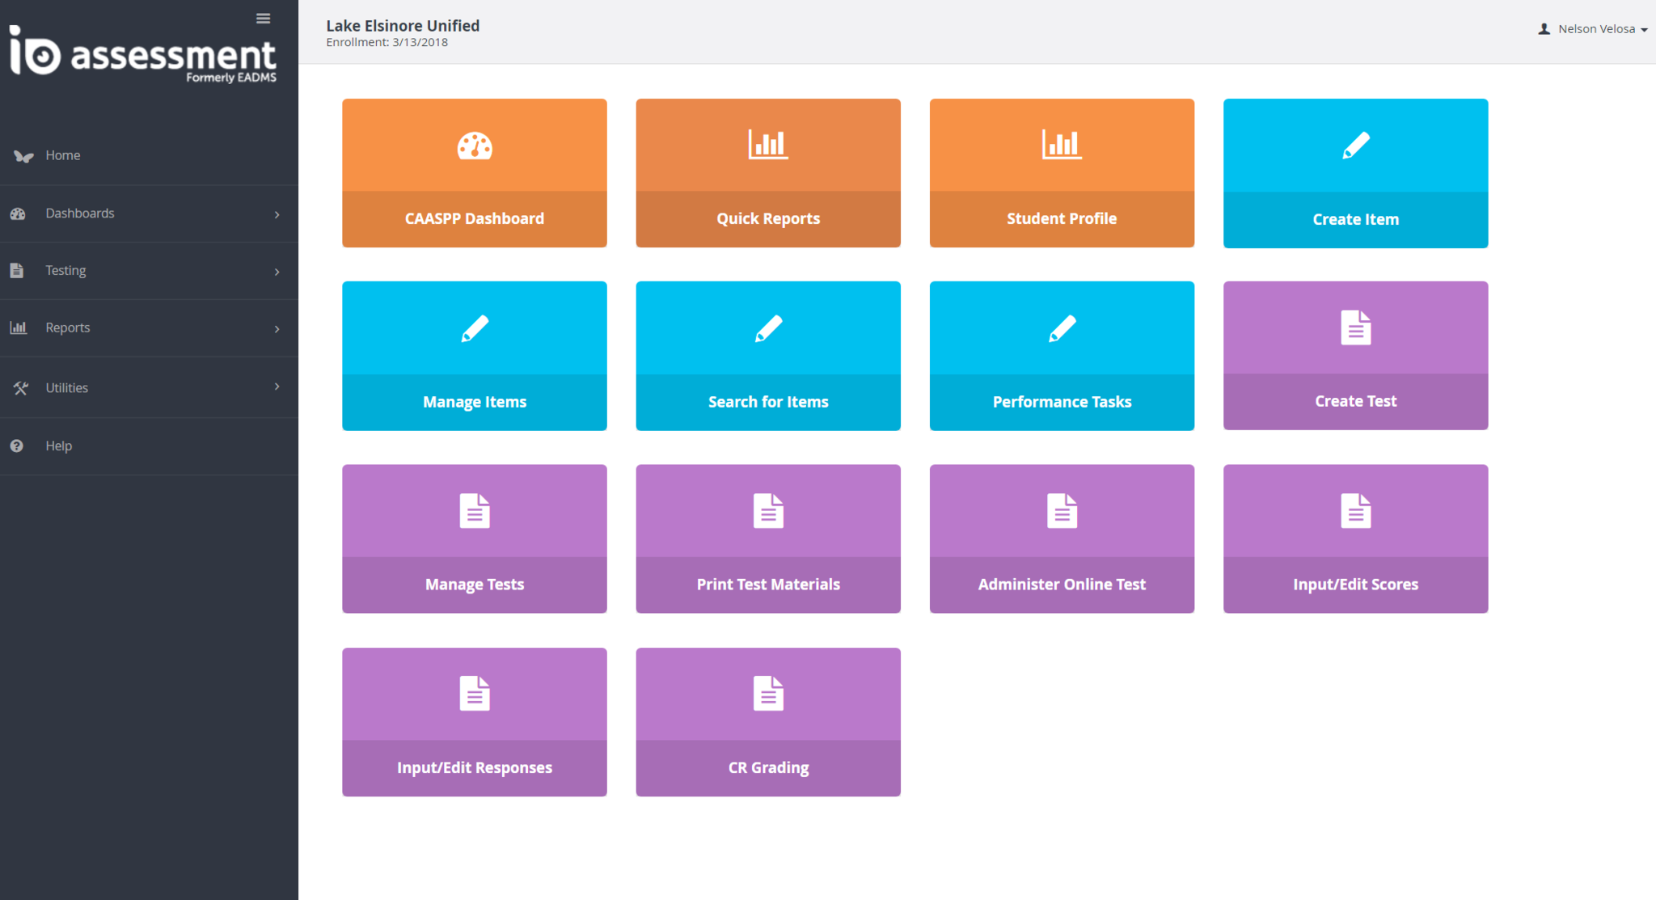Open the Input/Edit Scores tile
This screenshot has height=900, width=1656.
click(1355, 539)
